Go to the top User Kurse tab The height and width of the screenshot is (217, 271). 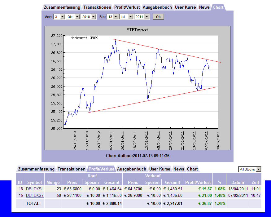click(x=185, y=7)
